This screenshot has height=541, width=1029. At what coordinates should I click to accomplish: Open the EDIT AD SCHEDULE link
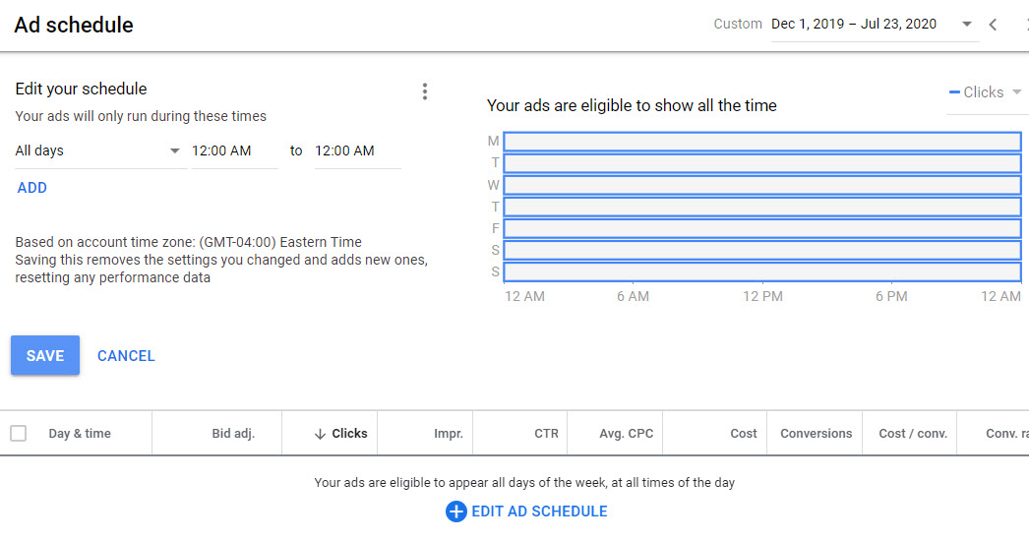tap(539, 511)
